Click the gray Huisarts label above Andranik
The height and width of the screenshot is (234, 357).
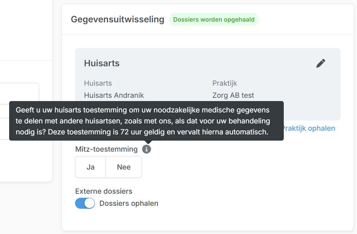98,83
